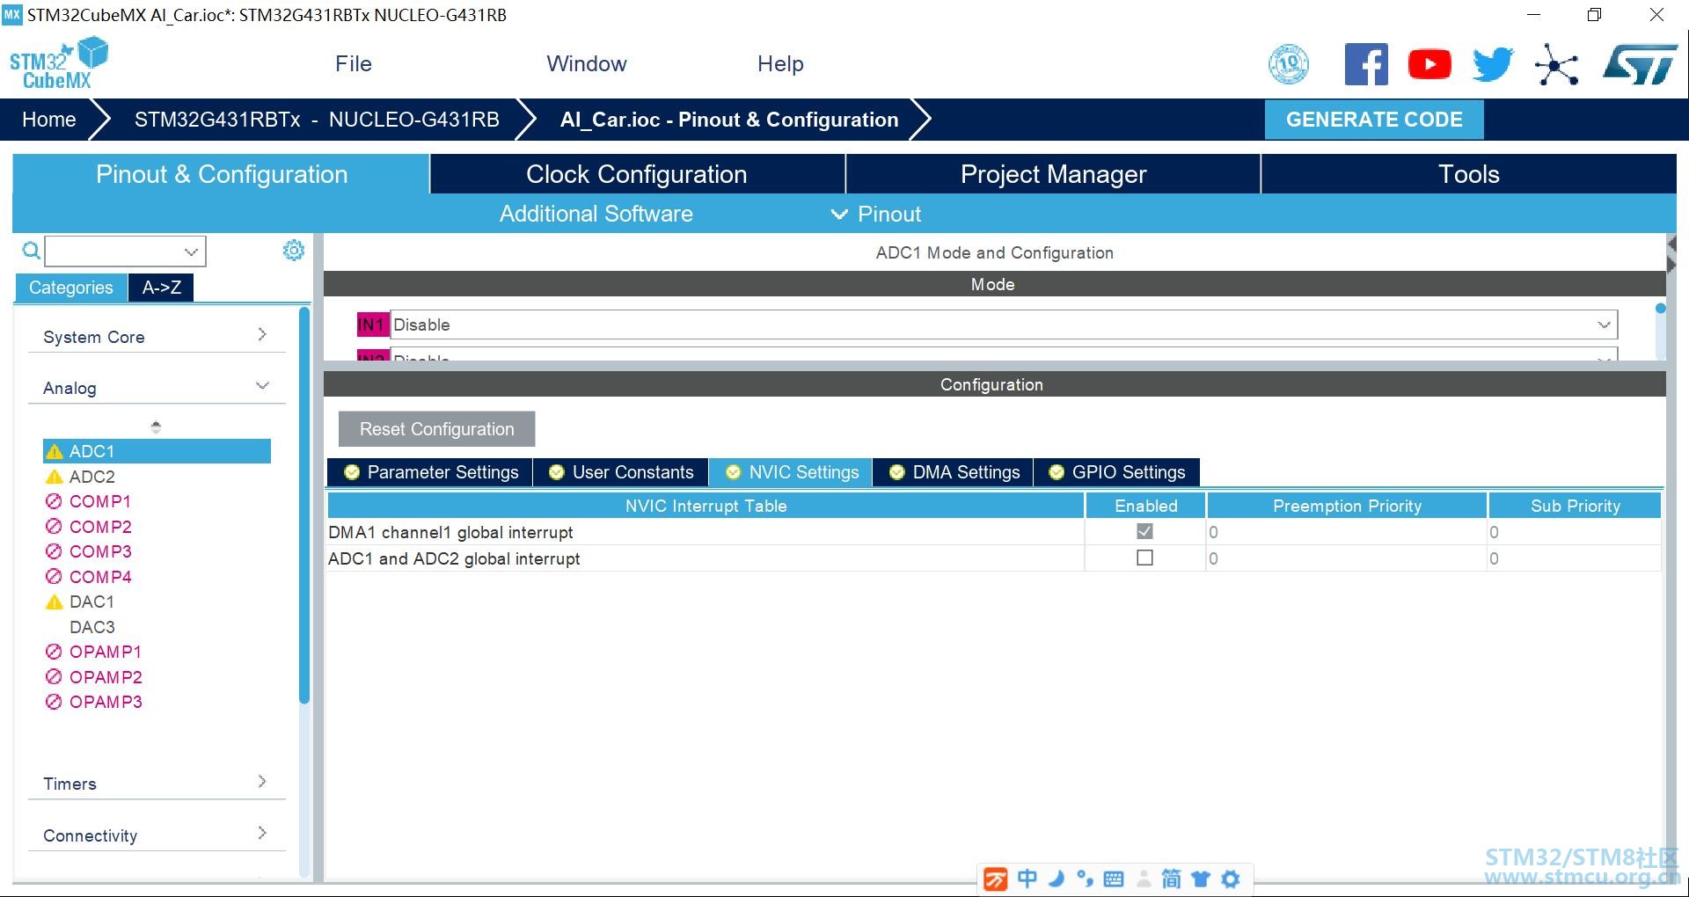Open the User Constants tab
The height and width of the screenshot is (897, 1689).
tap(621, 472)
